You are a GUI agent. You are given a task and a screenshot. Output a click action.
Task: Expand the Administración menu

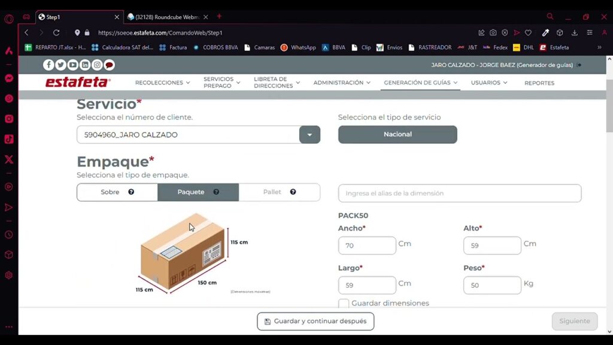click(342, 83)
